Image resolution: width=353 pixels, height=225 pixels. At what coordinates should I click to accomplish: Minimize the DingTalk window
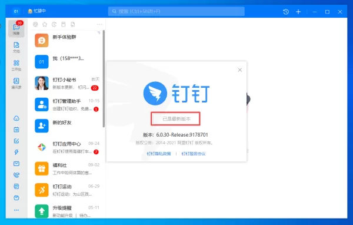coord(315,12)
